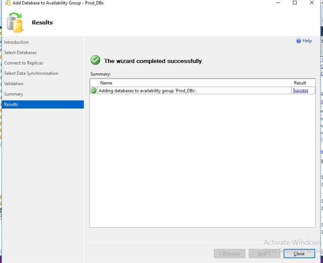Jump to the Validation step
The width and height of the screenshot is (323, 263).
[x=14, y=84]
